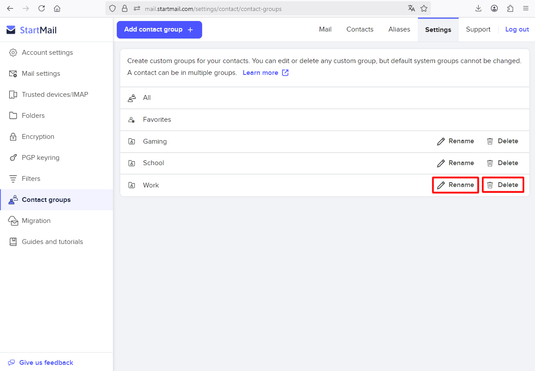Click the Give us feedback chat icon
Viewport: 535px width, 371px height.
(x=11, y=363)
